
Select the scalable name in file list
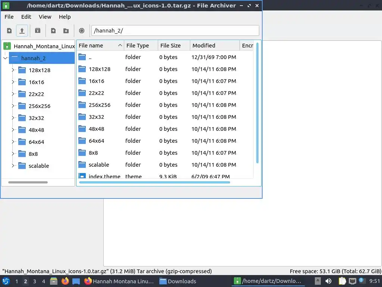pos(98,165)
